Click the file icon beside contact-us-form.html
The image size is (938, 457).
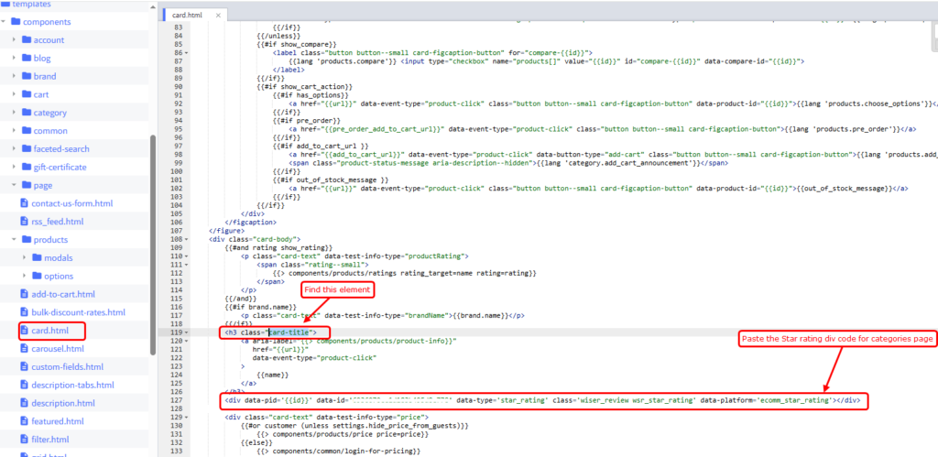pyautogui.click(x=25, y=203)
